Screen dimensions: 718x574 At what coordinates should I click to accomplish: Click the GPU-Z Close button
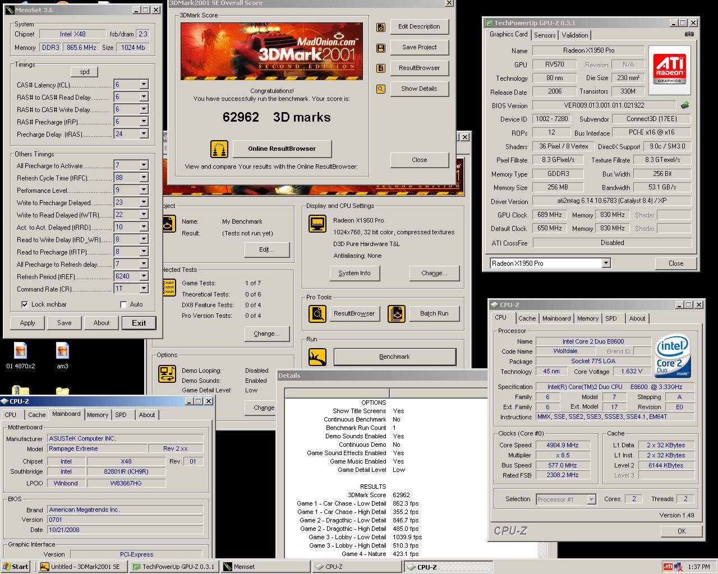(676, 263)
